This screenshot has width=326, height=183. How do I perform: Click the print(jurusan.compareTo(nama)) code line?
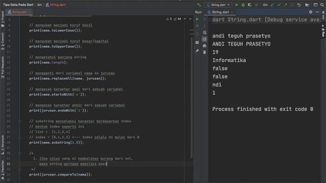(60, 174)
